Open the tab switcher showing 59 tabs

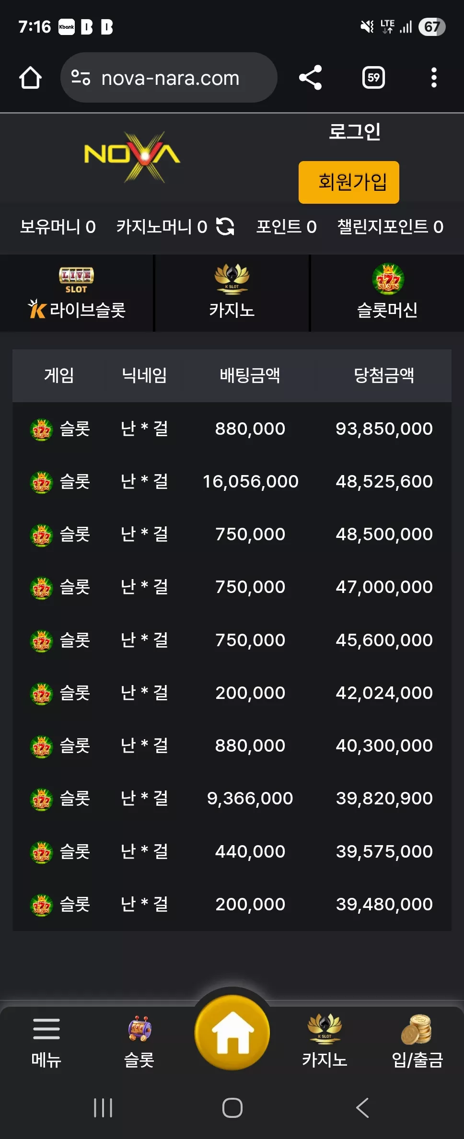373,78
